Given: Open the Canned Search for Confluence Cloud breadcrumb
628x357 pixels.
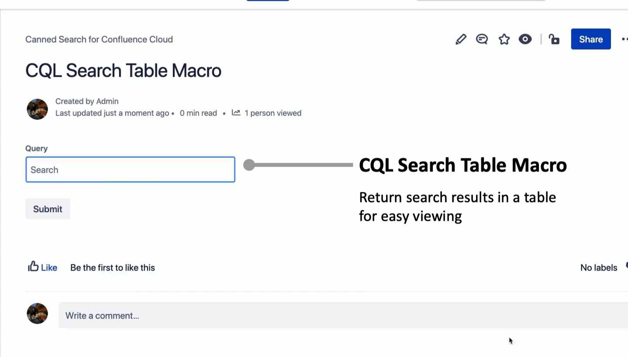Looking at the screenshot, I should [x=99, y=39].
